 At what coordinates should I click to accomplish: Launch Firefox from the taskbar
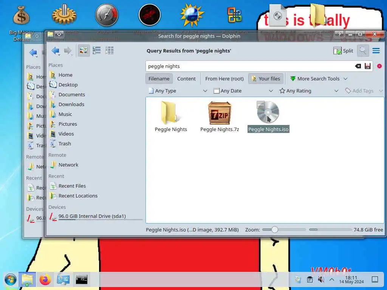(45, 280)
